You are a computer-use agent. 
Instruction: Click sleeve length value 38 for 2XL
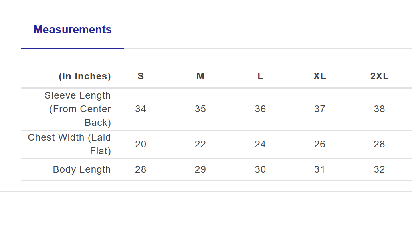379,109
